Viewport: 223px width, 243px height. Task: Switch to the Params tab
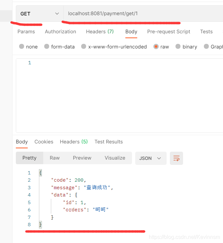click(26, 32)
